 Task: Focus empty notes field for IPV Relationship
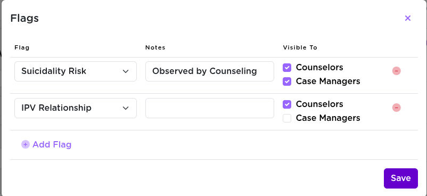pos(209,108)
